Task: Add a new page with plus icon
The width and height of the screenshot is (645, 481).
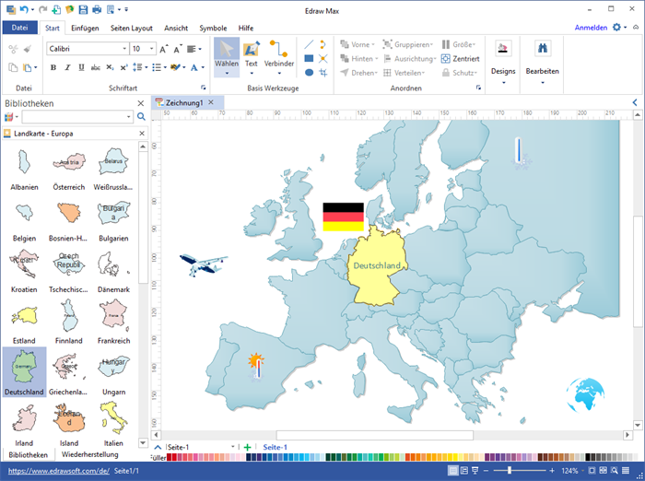Action: coord(247,447)
